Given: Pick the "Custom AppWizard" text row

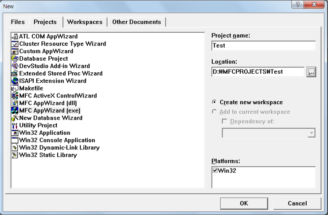Looking at the screenshot, I should point(46,51).
